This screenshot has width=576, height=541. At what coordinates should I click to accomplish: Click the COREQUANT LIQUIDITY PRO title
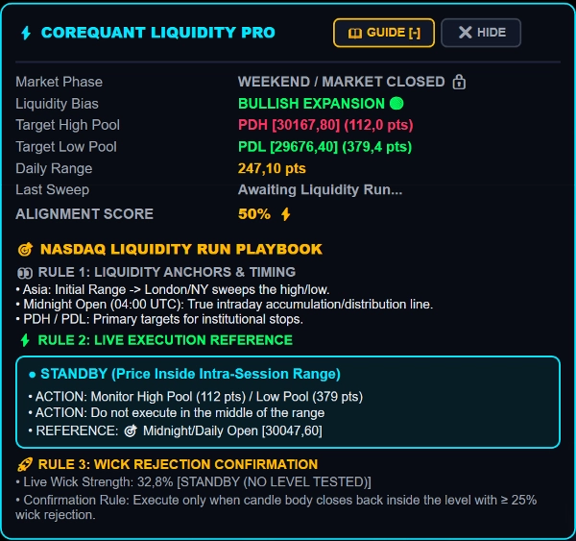point(158,33)
